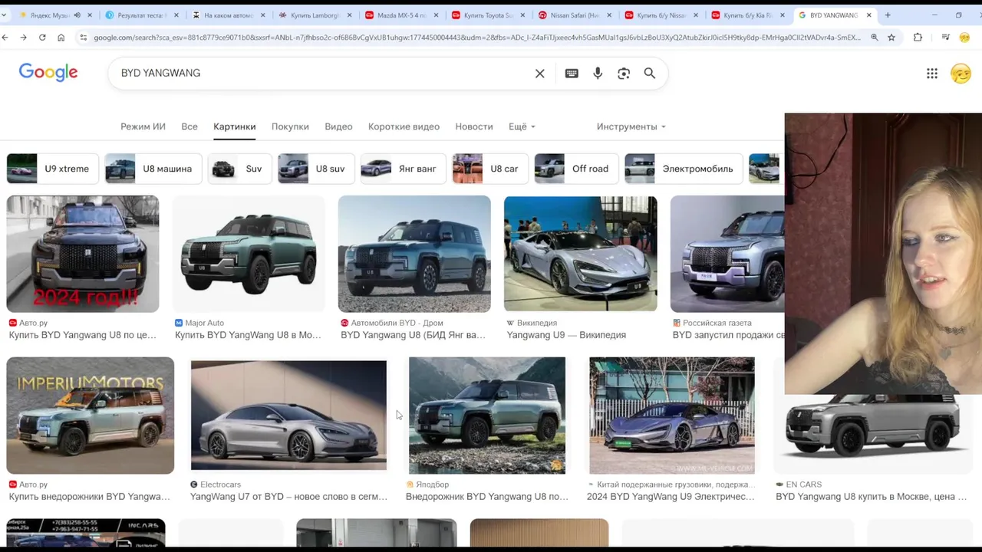This screenshot has height=552, width=982.
Task: Open the browser extensions puzzle icon
Action: click(918, 37)
